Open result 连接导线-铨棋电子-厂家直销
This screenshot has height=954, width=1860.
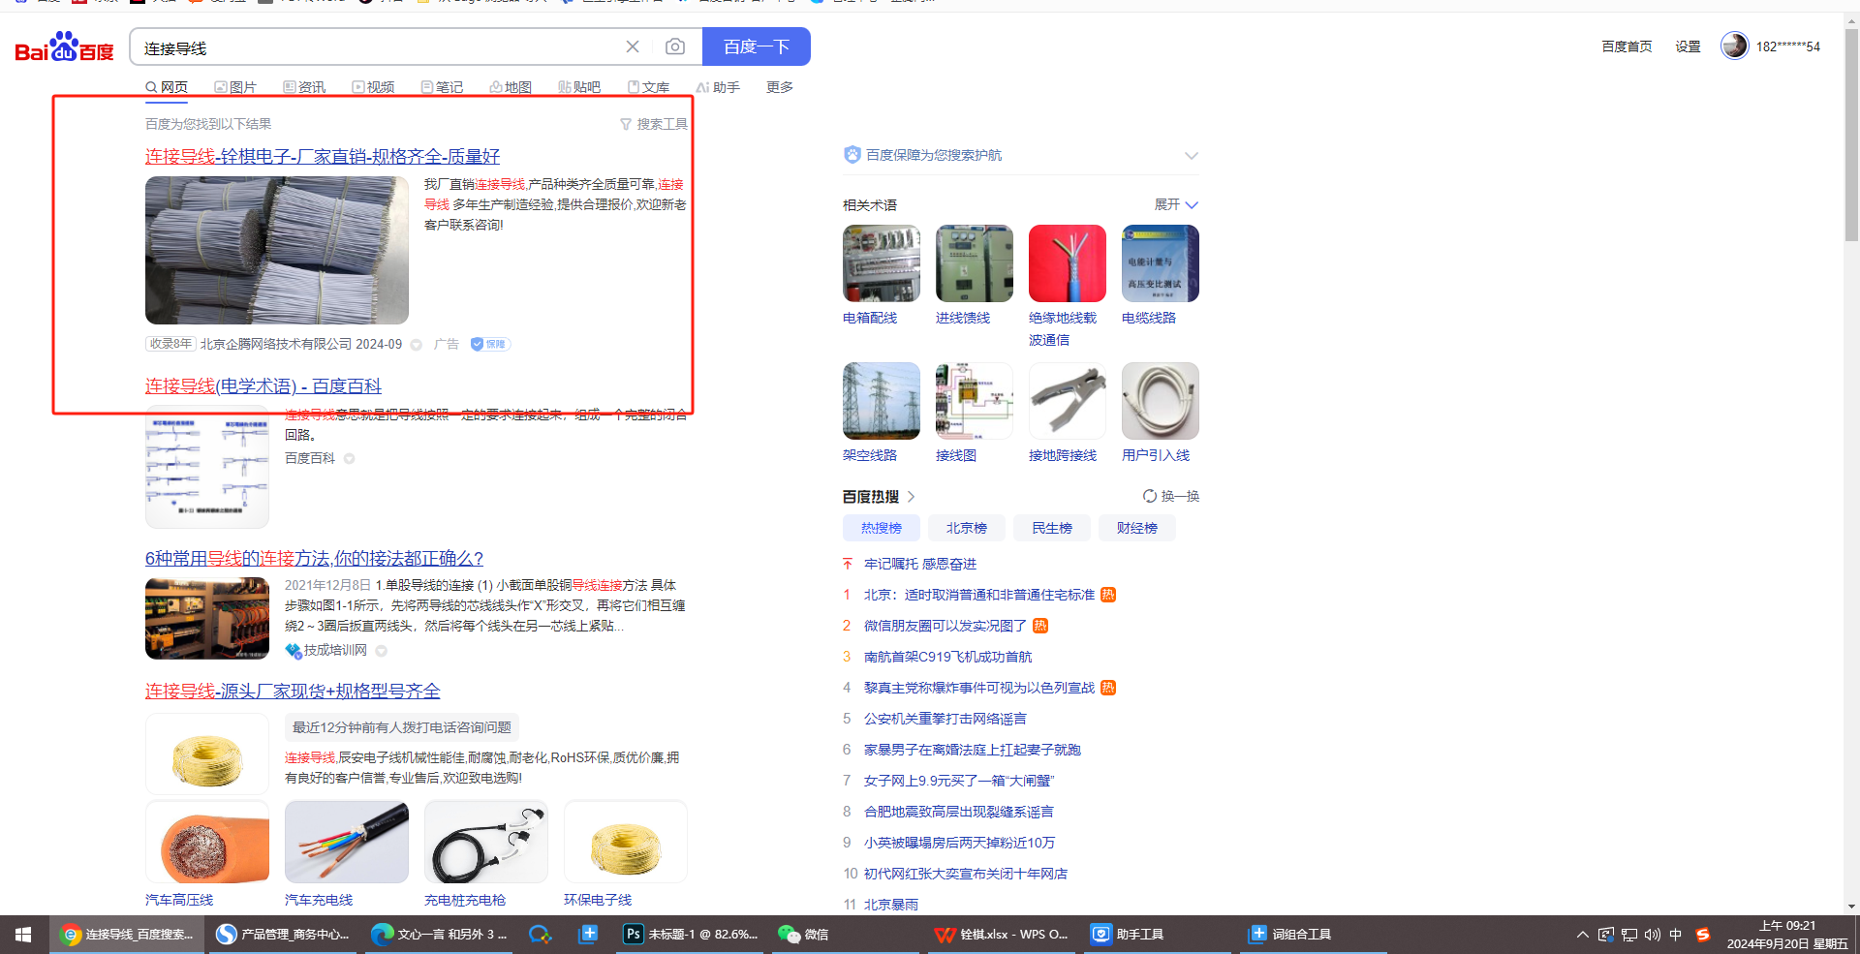[x=323, y=156]
